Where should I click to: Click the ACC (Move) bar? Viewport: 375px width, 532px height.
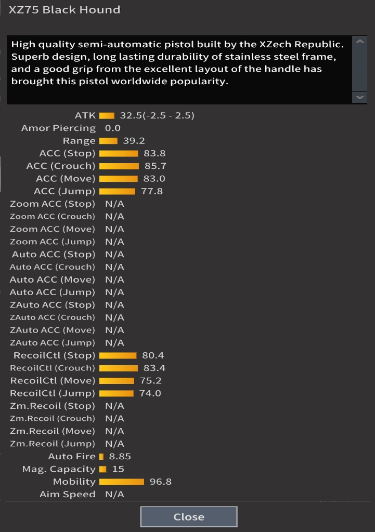119,179
